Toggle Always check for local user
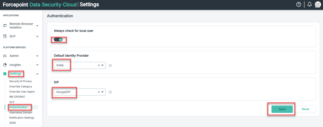323x127 pixels. click(59, 40)
